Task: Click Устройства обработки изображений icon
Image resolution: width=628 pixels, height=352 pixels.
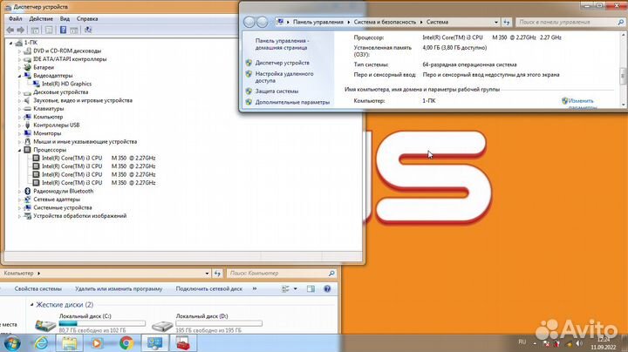Action: pyautogui.click(x=27, y=216)
